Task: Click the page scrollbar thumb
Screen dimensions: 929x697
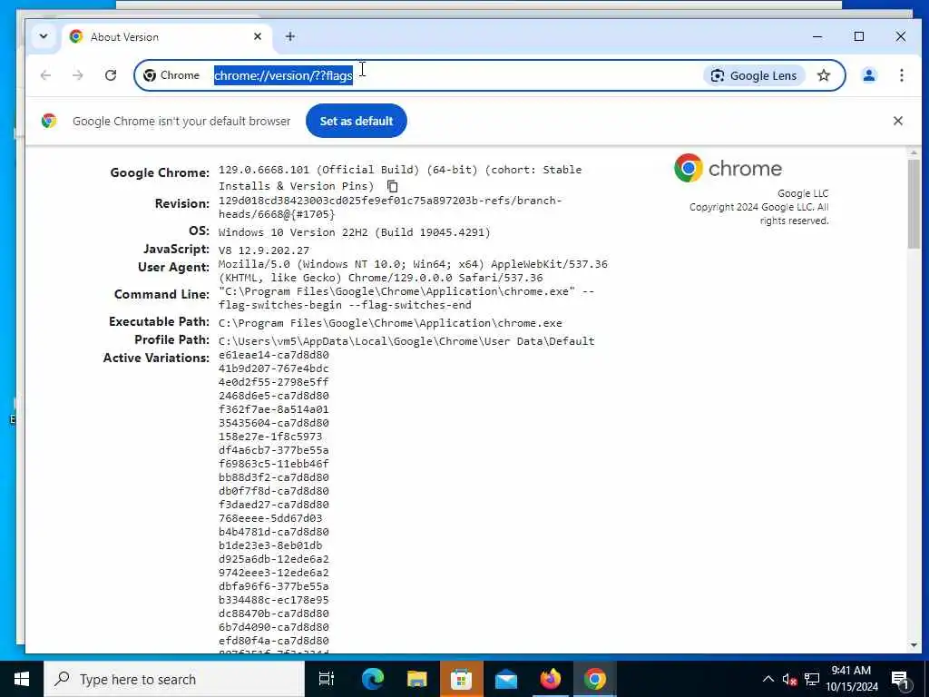Action: pos(913,202)
